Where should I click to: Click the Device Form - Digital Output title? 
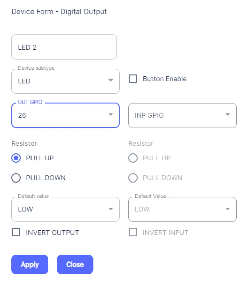59,11
